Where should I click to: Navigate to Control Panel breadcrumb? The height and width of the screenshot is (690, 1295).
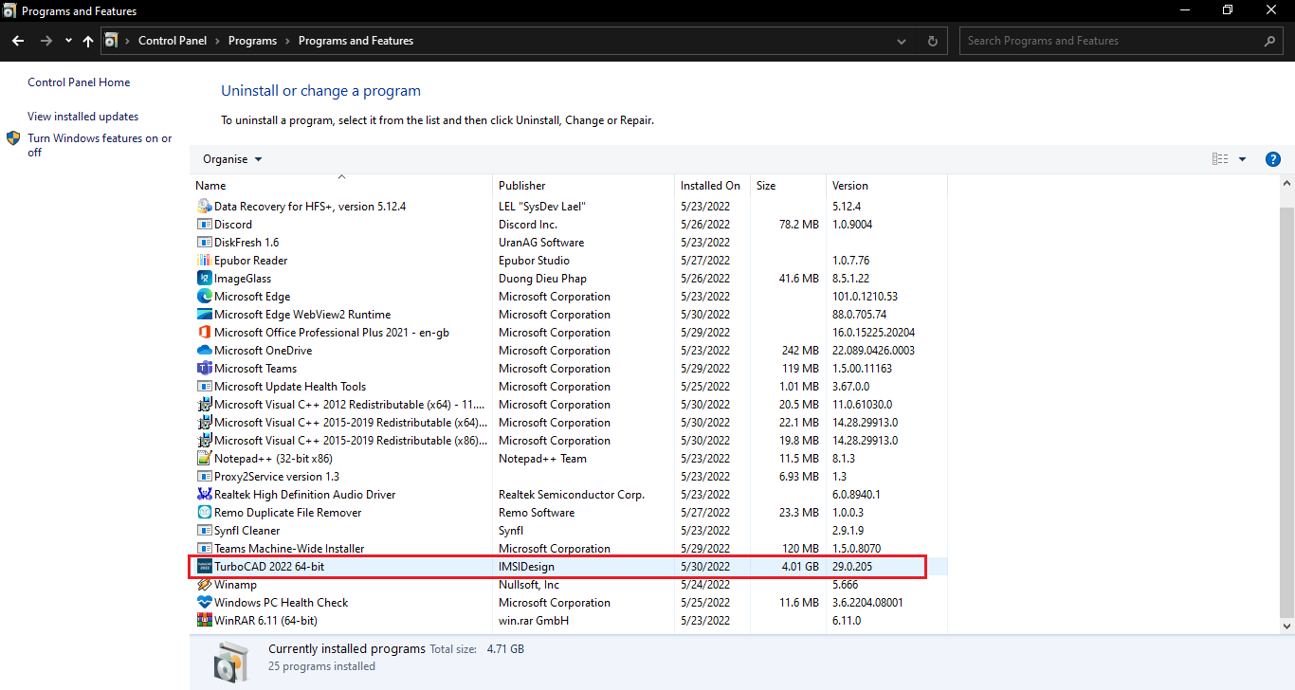coord(173,41)
